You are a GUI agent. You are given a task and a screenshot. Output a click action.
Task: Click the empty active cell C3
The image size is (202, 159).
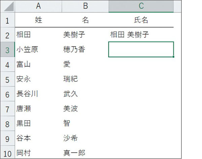click(141, 49)
